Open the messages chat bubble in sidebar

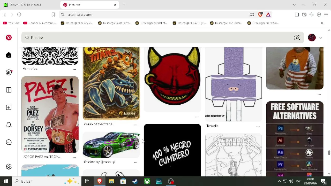point(9,142)
